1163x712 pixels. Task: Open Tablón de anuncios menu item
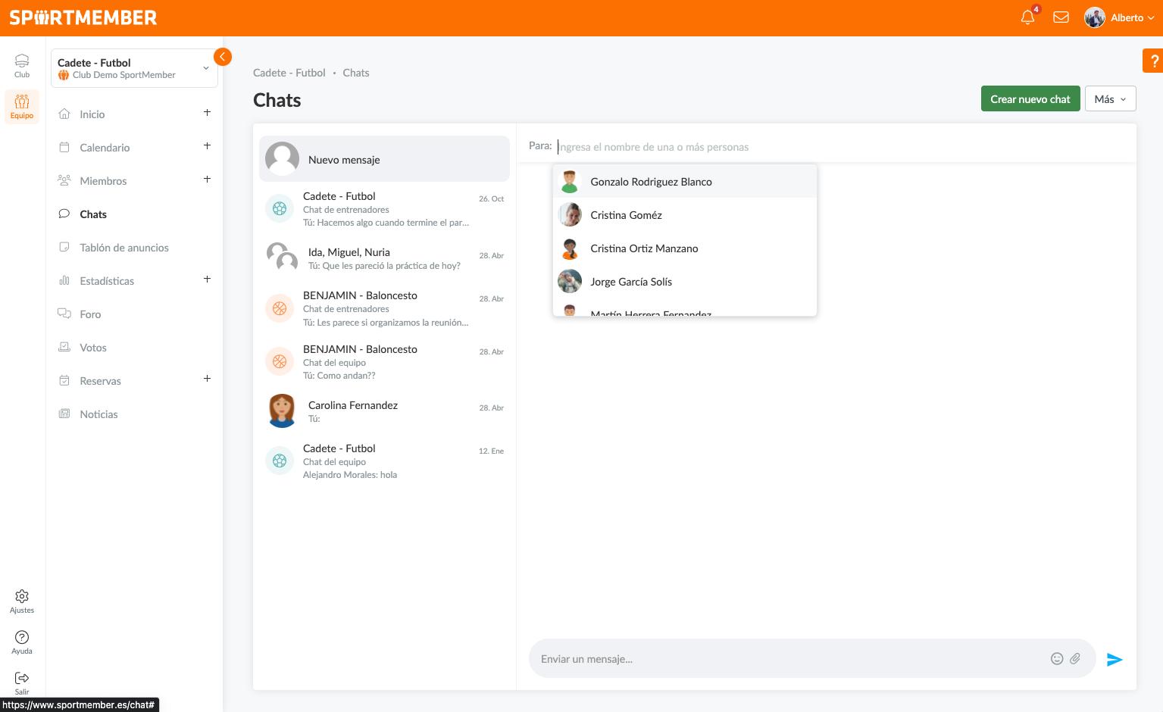[124, 248]
